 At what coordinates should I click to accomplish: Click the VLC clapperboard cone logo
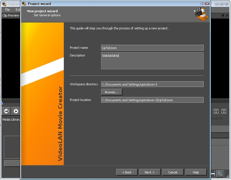pos(201,14)
